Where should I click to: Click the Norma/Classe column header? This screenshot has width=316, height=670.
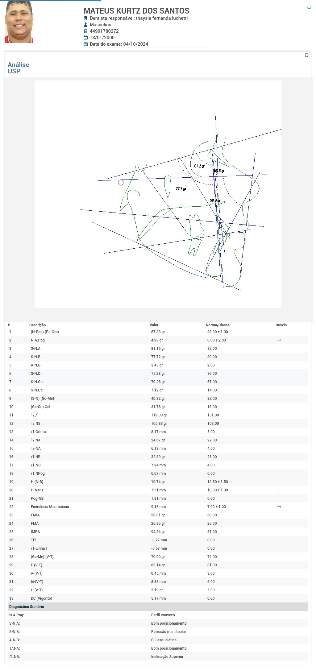(x=218, y=325)
